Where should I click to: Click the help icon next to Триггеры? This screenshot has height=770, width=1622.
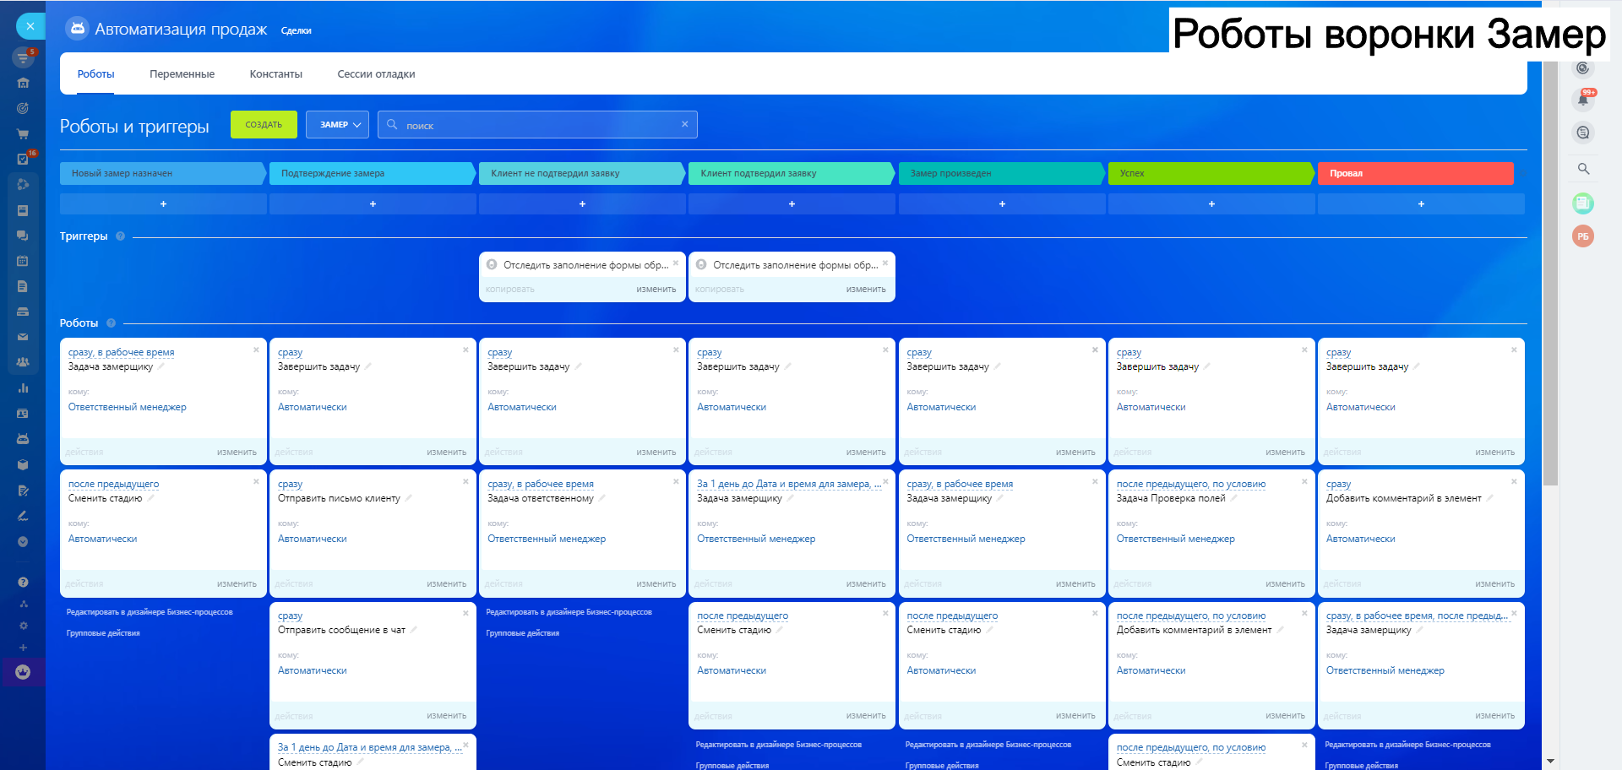pyautogui.click(x=120, y=236)
